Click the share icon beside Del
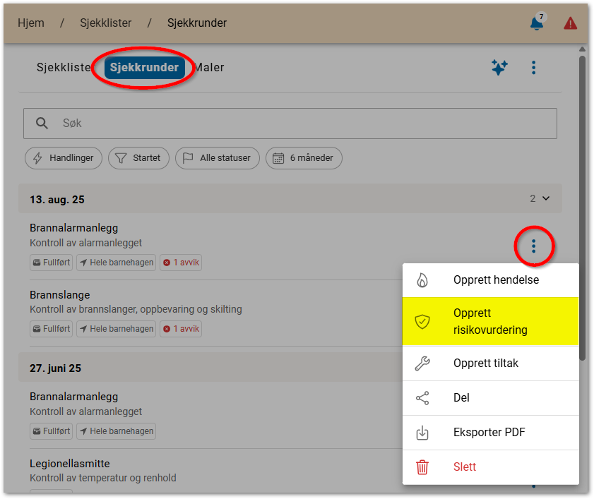 click(422, 398)
